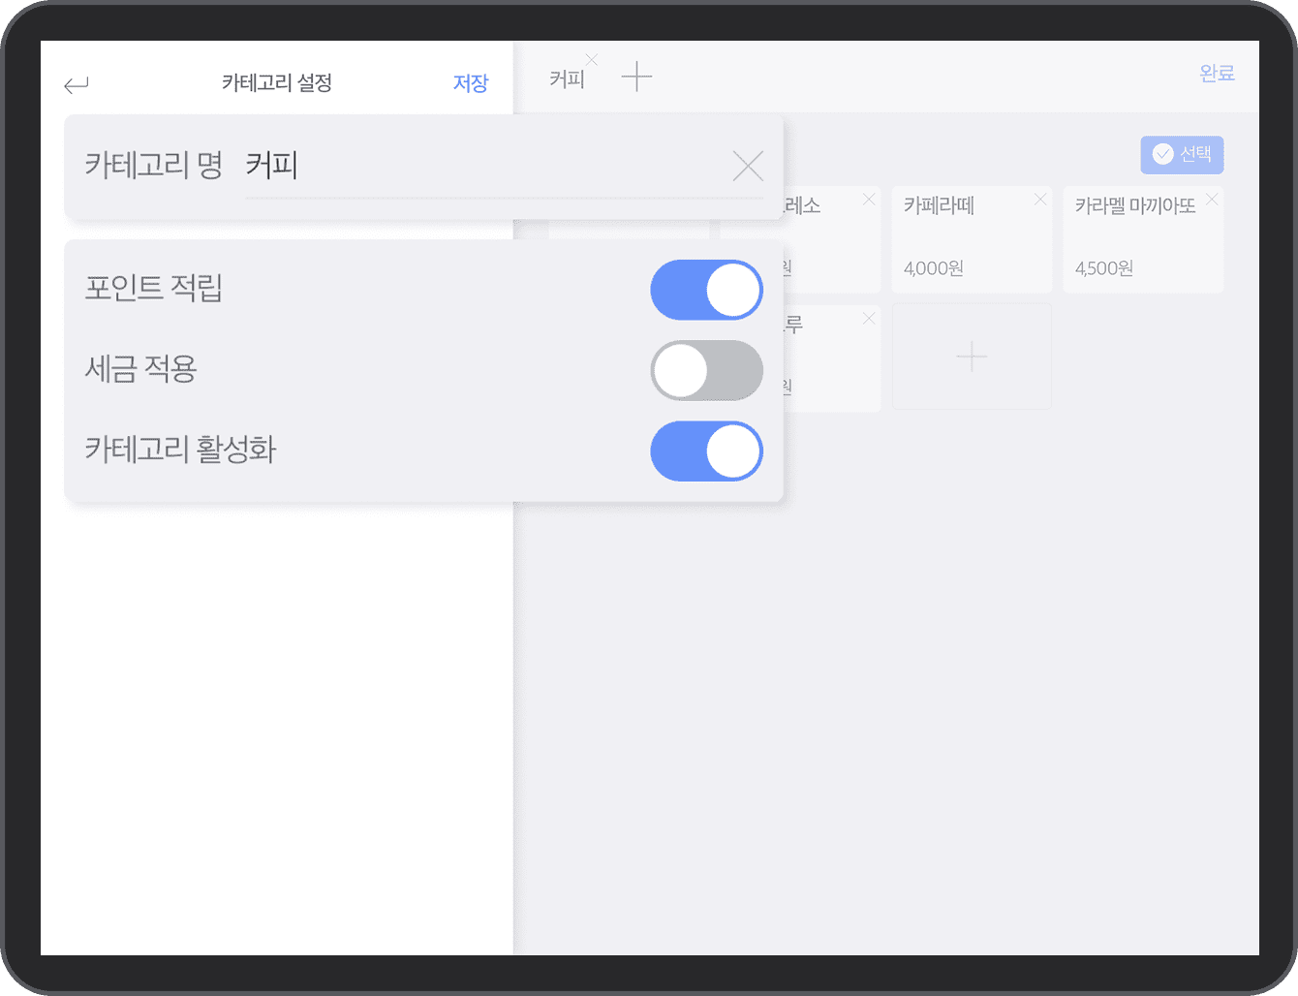Add a new category tab with plus
The width and height of the screenshot is (1298, 996).
click(x=636, y=76)
